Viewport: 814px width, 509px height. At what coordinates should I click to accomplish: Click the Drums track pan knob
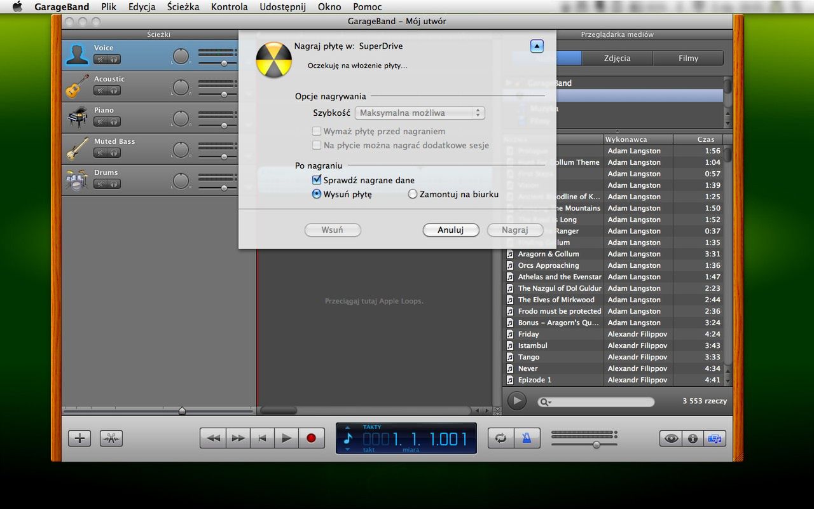point(181,181)
